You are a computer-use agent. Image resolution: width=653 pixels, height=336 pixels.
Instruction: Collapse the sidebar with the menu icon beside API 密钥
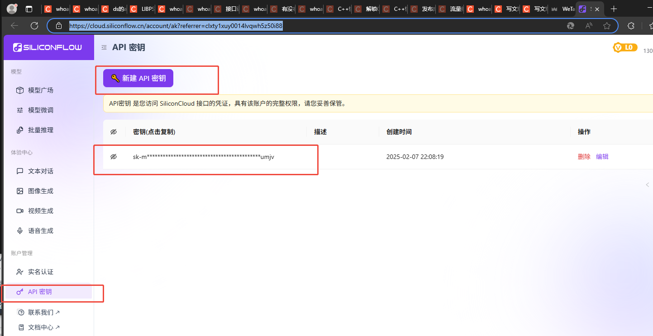pos(104,47)
